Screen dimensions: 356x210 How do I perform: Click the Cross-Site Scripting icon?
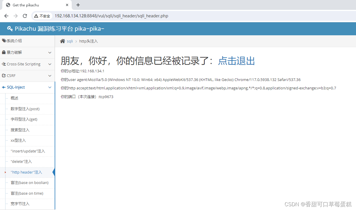coord(4,64)
